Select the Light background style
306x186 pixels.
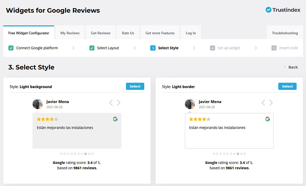135,86
